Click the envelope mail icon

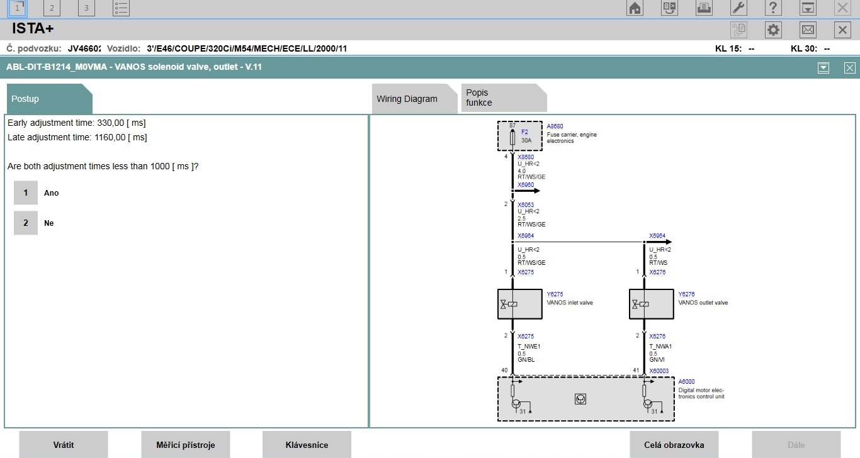808,30
